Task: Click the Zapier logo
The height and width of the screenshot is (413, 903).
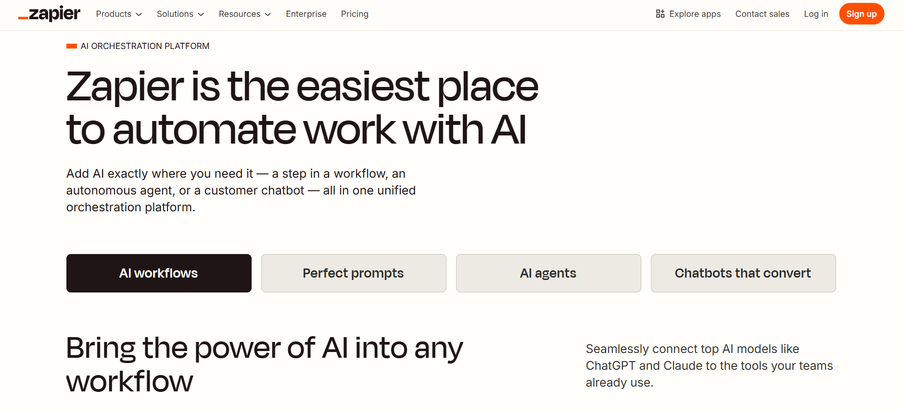Action: pos(49,14)
